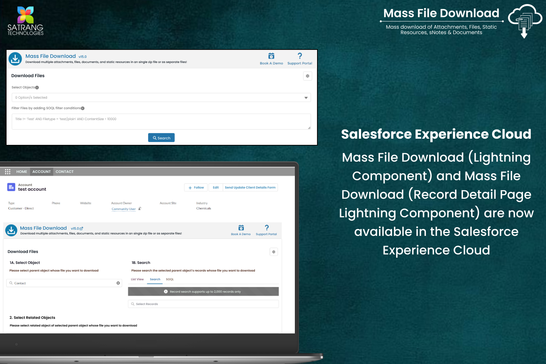Clear the Contact object selection with X icon
Screen dimensions: 546x364
(x=118, y=283)
